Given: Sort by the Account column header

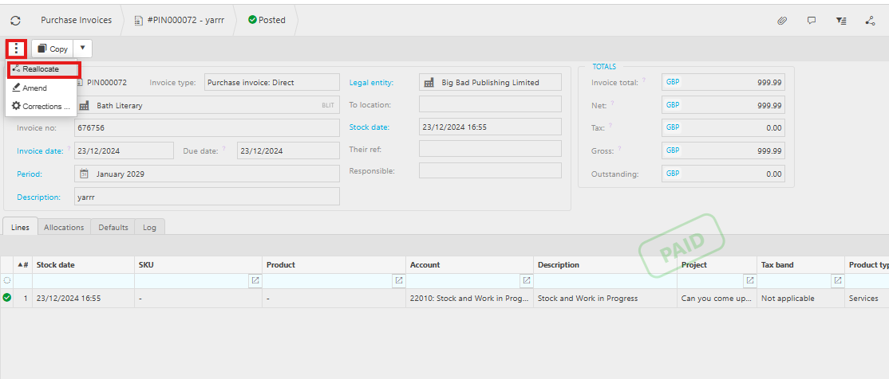Looking at the screenshot, I should pos(469,264).
